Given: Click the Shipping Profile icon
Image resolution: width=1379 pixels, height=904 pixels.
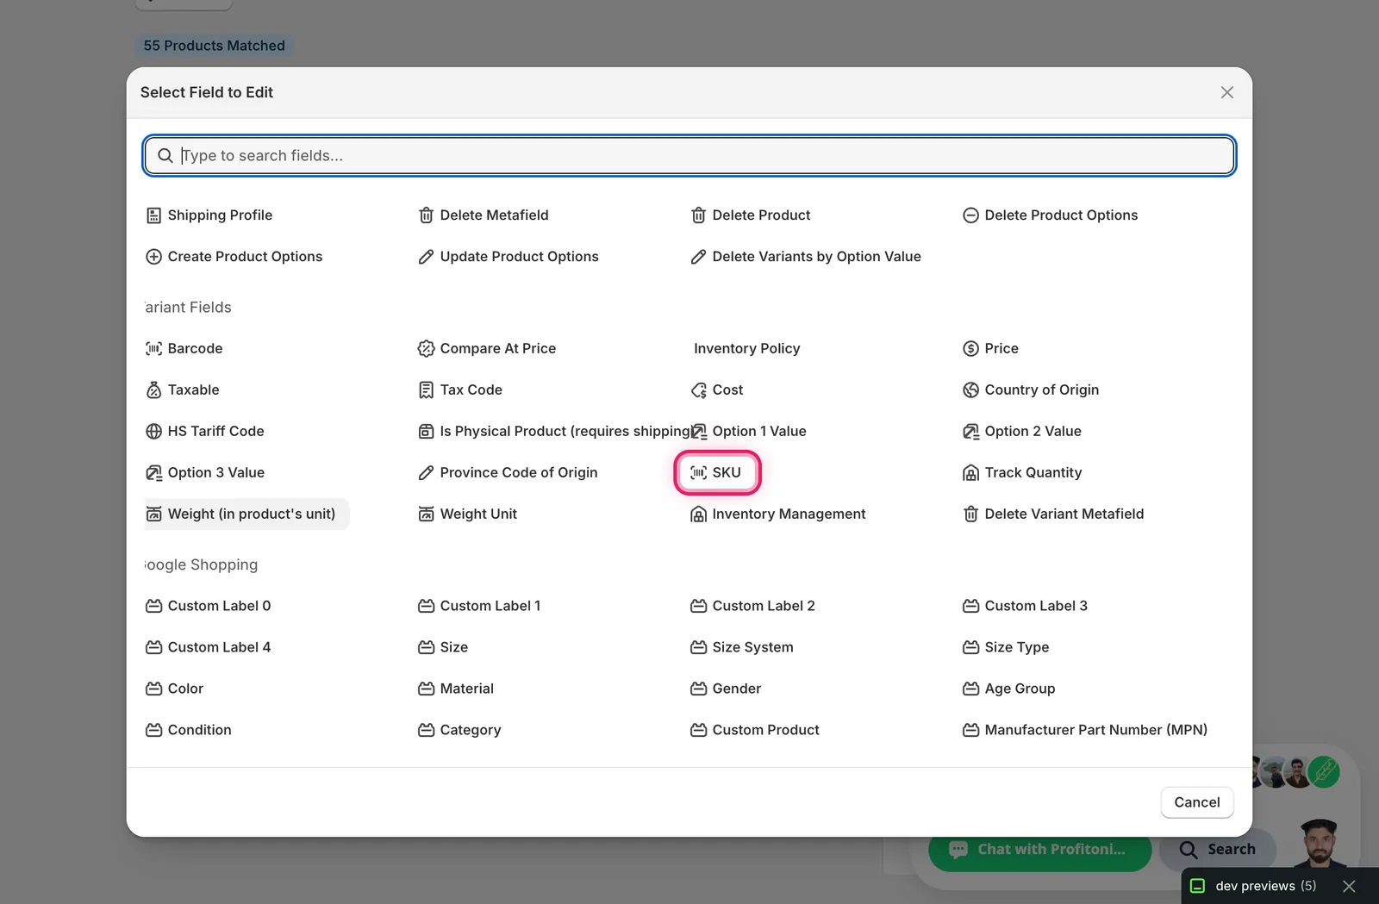Looking at the screenshot, I should pyautogui.click(x=153, y=215).
